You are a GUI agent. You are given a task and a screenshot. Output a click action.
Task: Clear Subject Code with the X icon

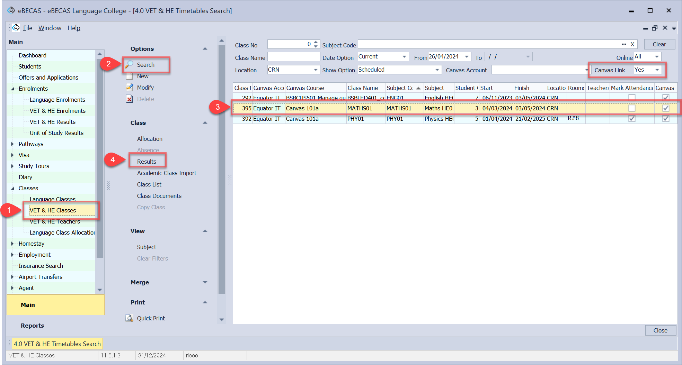click(x=632, y=44)
